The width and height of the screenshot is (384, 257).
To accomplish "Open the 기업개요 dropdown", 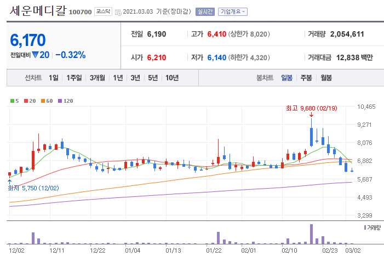I will (233, 11).
